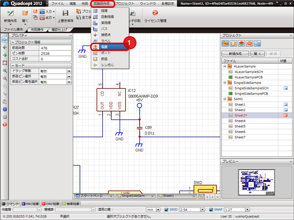Screen dimensions: 294x220
Task: Click the preview thumbnail of the schematic
Action: [x=257, y=182]
